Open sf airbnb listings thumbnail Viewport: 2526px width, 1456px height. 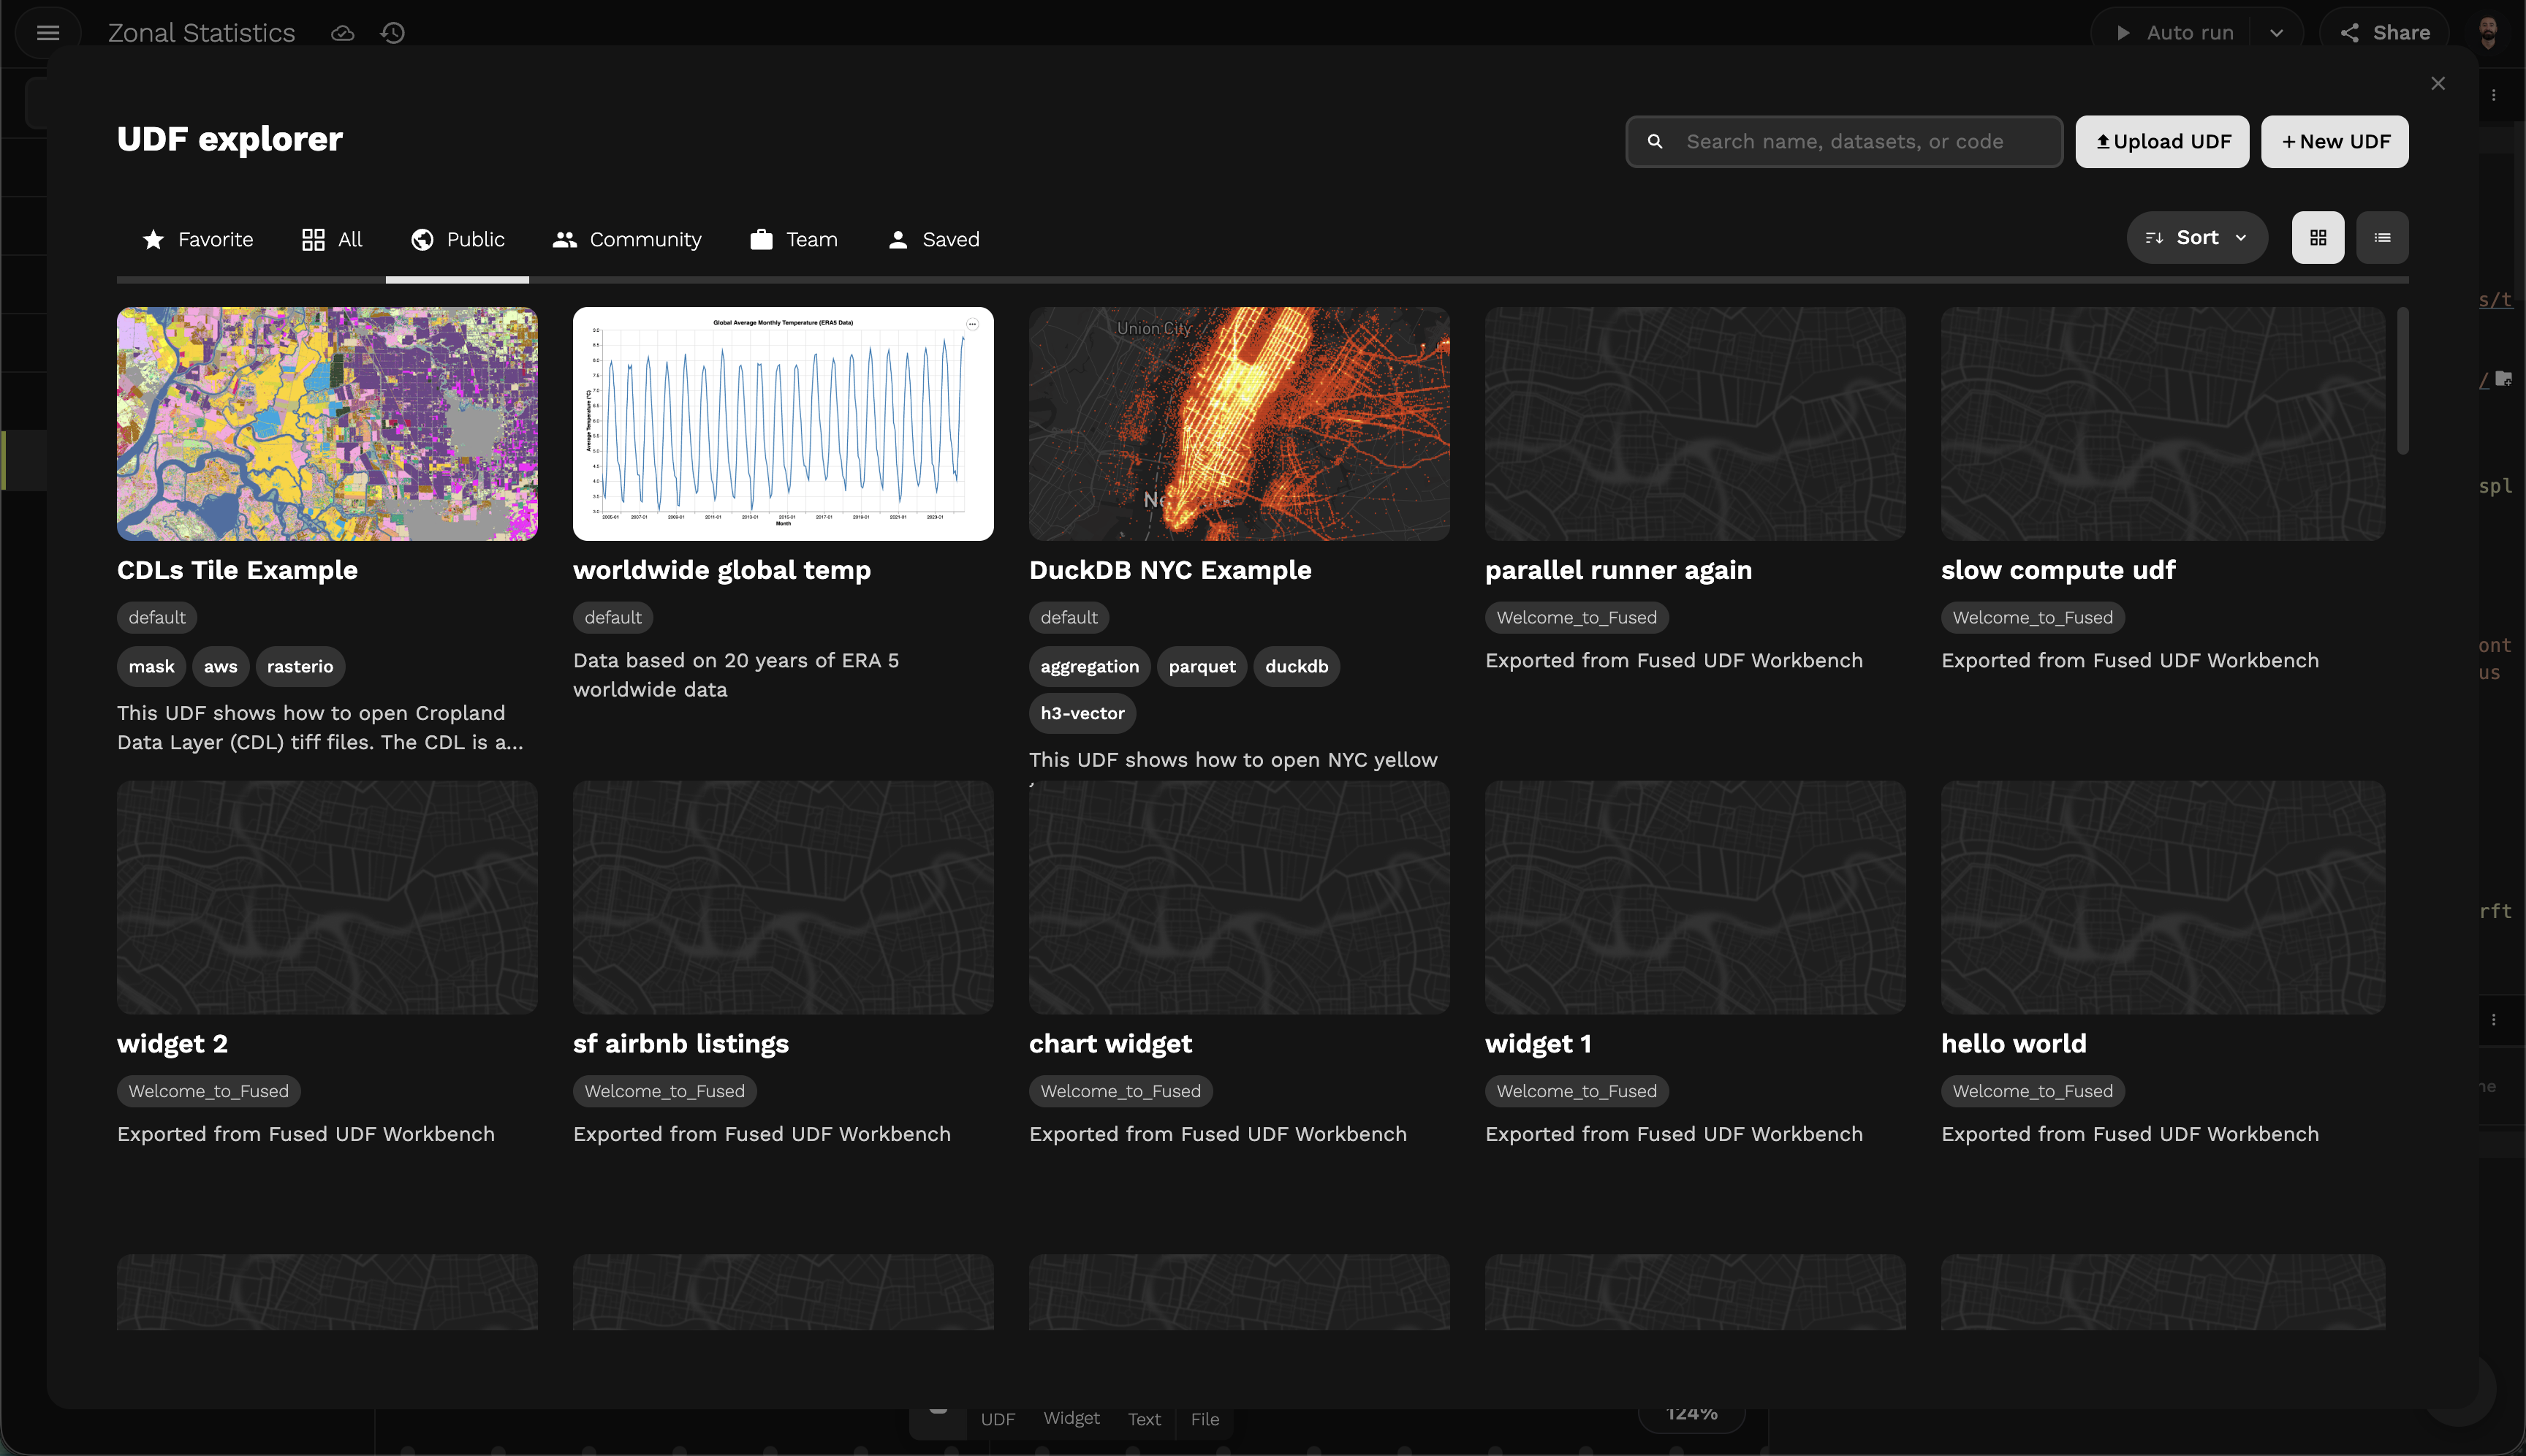(x=783, y=897)
